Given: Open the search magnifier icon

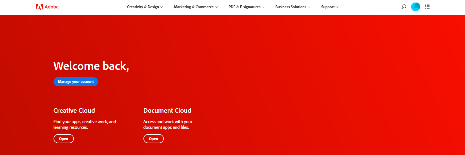Looking at the screenshot, I should coord(404,7).
